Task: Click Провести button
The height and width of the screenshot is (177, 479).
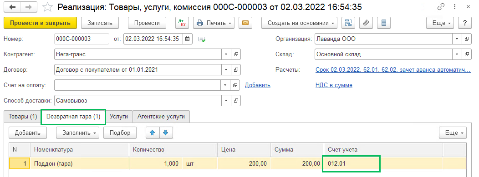Action: (x=147, y=23)
